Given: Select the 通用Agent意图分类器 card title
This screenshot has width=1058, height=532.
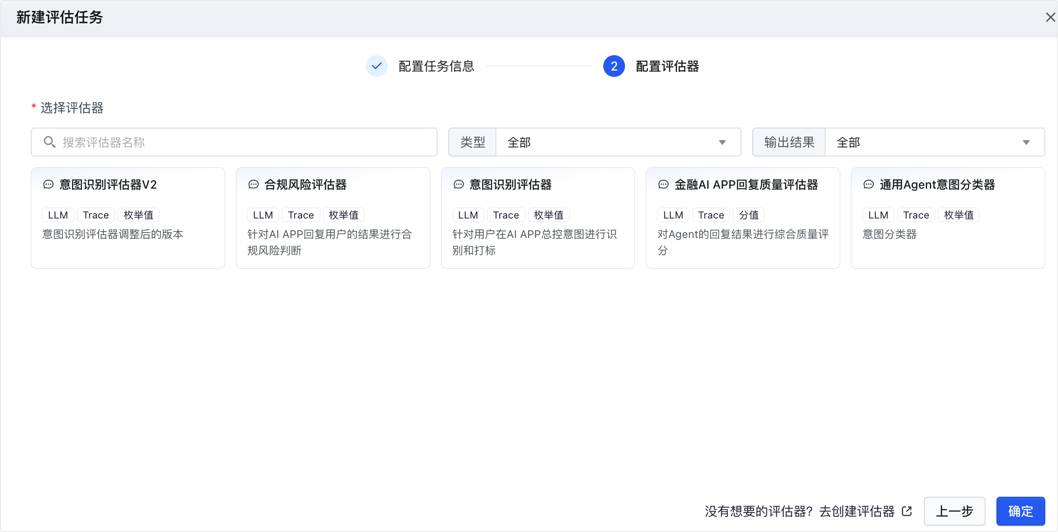Looking at the screenshot, I should click(x=937, y=185).
